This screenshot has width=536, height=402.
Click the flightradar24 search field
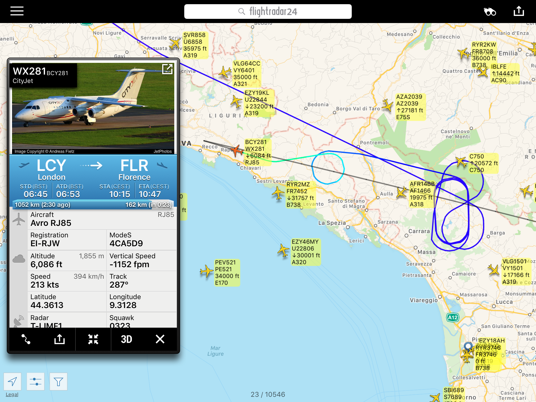pos(268,12)
